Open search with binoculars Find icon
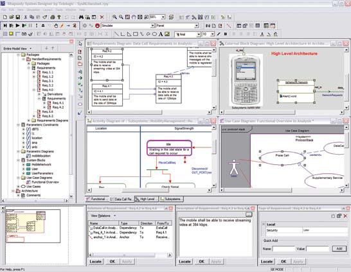 pyautogui.click(x=81, y=17)
